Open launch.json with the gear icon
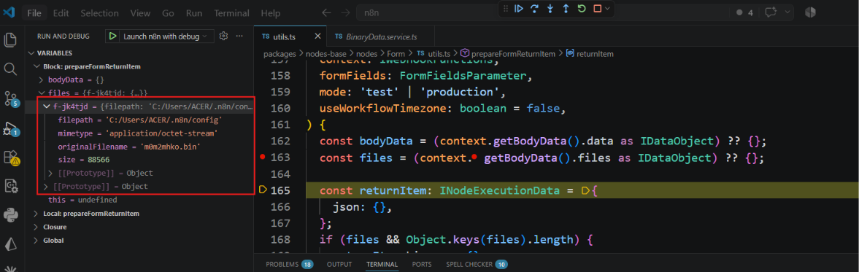This screenshot has height=272, width=859. click(x=223, y=36)
